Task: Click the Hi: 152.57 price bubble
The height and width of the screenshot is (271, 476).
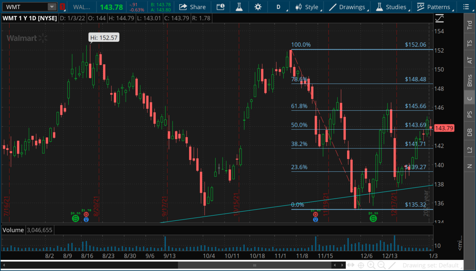Action: (x=104, y=38)
